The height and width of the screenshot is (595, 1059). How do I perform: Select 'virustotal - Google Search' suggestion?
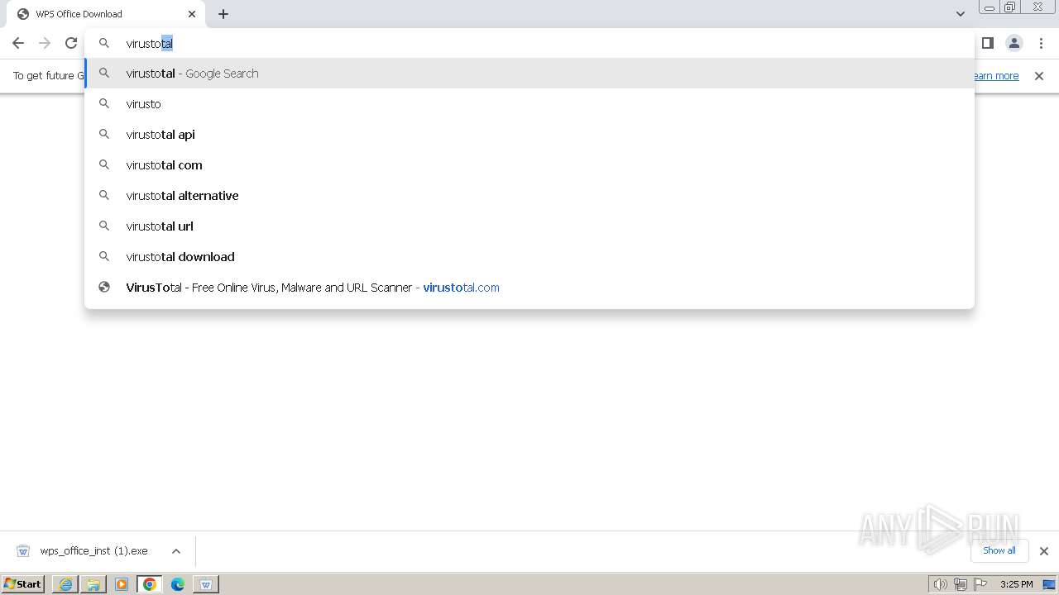529,74
